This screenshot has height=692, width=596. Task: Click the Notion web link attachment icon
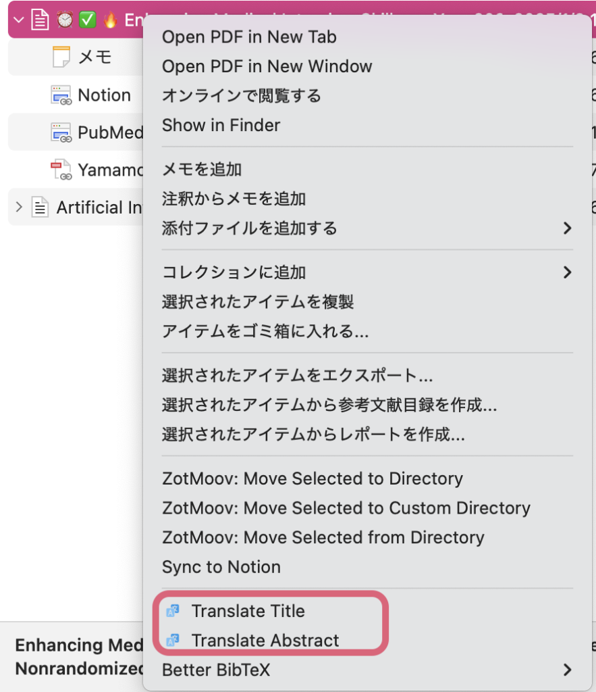coord(61,95)
